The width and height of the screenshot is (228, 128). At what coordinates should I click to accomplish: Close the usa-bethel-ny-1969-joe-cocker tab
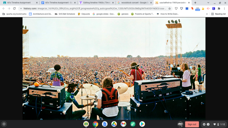point(189,2)
